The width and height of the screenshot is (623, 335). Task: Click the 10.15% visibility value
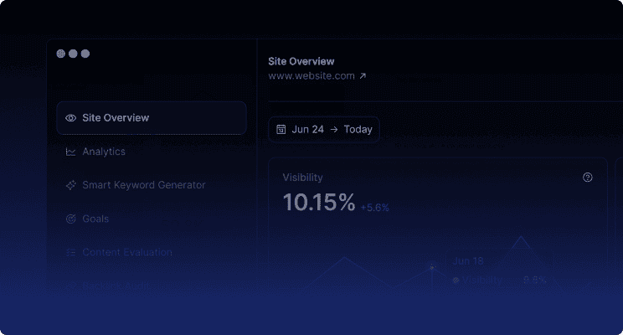pos(318,203)
